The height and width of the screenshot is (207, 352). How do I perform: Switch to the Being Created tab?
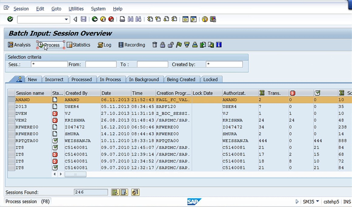click(x=181, y=79)
